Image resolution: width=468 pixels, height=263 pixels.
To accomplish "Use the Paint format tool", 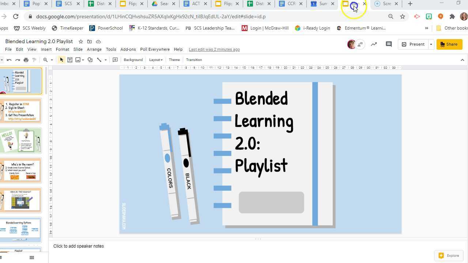I will tap(35, 60).
